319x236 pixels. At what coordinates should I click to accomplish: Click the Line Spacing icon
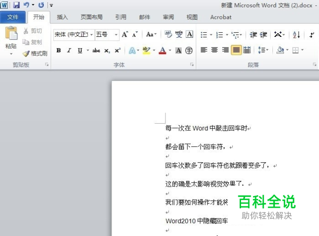click(261, 50)
